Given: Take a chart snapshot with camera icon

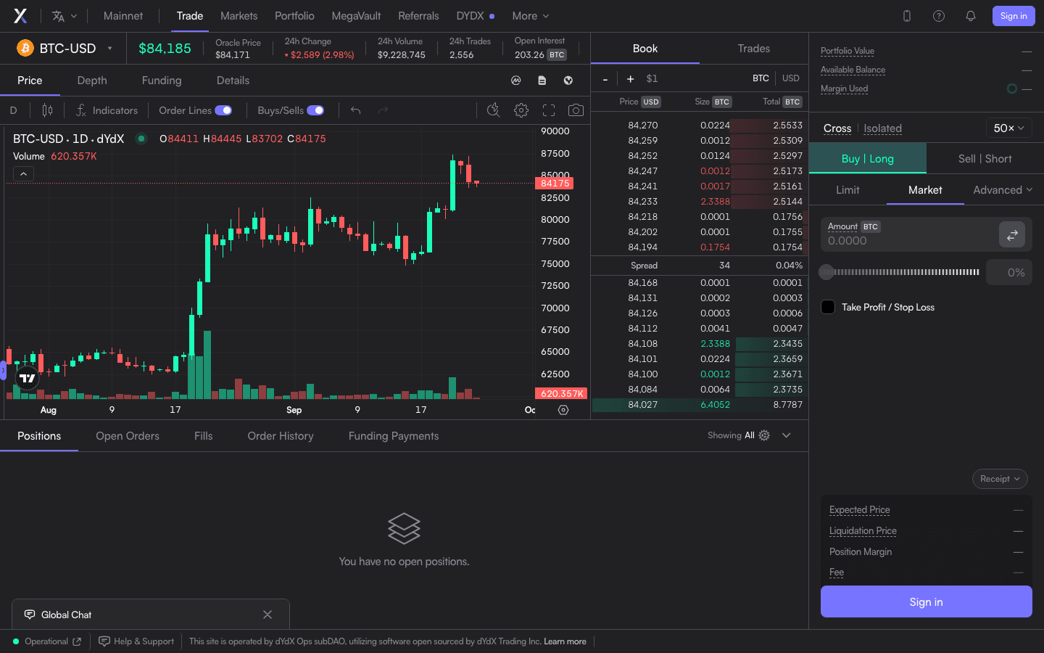Looking at the screenshot, I should [576, 110].
